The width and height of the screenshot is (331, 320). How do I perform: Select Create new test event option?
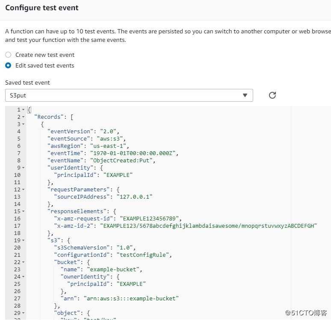point(8,55)
